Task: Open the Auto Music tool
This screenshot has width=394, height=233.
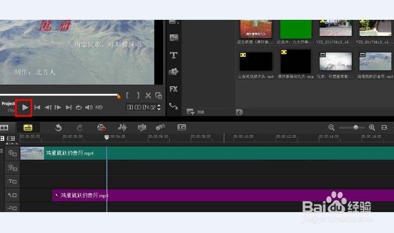Action: [x=142, y=127]
